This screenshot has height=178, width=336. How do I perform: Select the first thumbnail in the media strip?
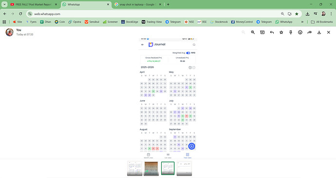click(x=134, y=168)
